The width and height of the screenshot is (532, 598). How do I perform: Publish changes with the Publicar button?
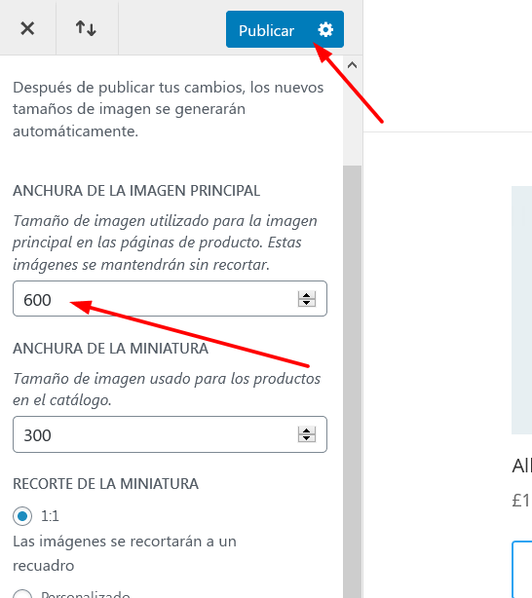click(x=266, y=30)
